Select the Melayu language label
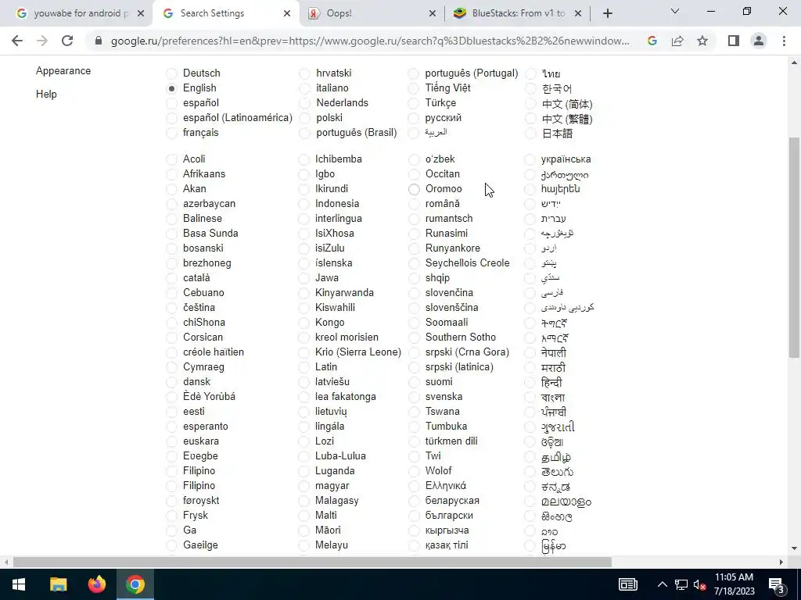The height and width of the screenshot is (600, 801). [x=332, y=545]
